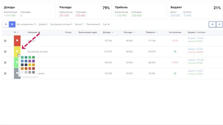Click the Прибыль value 52 849

152,73
